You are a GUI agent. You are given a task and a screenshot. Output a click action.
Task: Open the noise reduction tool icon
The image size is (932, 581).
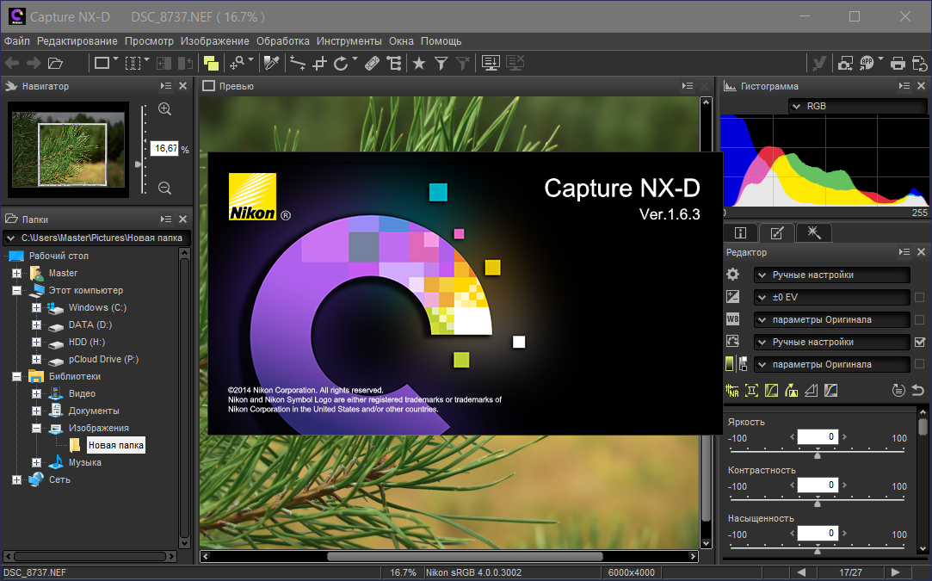pyautogui.click(x=732, y=390)
